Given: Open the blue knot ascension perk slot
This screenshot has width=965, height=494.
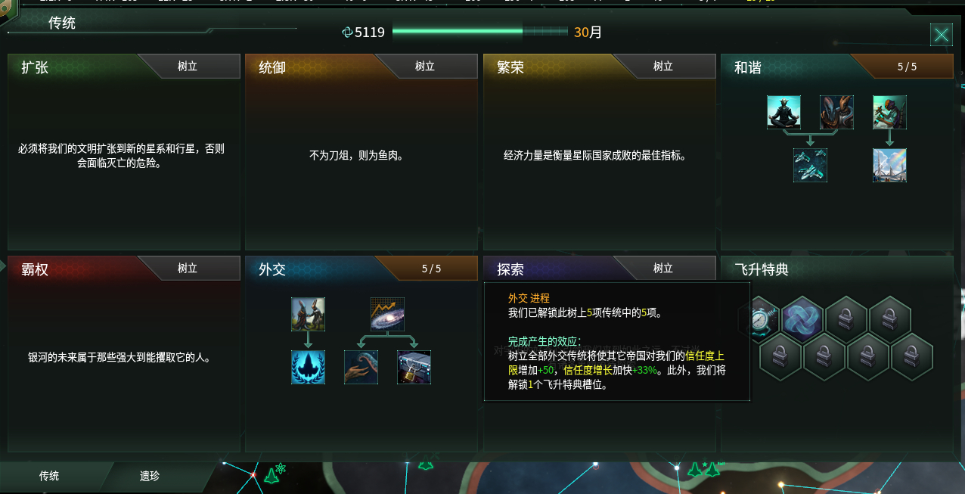Looking at the screenshot, I should point(802,317).
